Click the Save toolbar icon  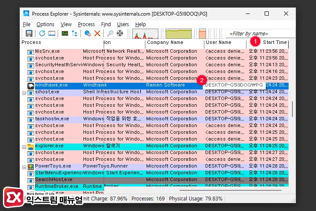tap(29, 33)
